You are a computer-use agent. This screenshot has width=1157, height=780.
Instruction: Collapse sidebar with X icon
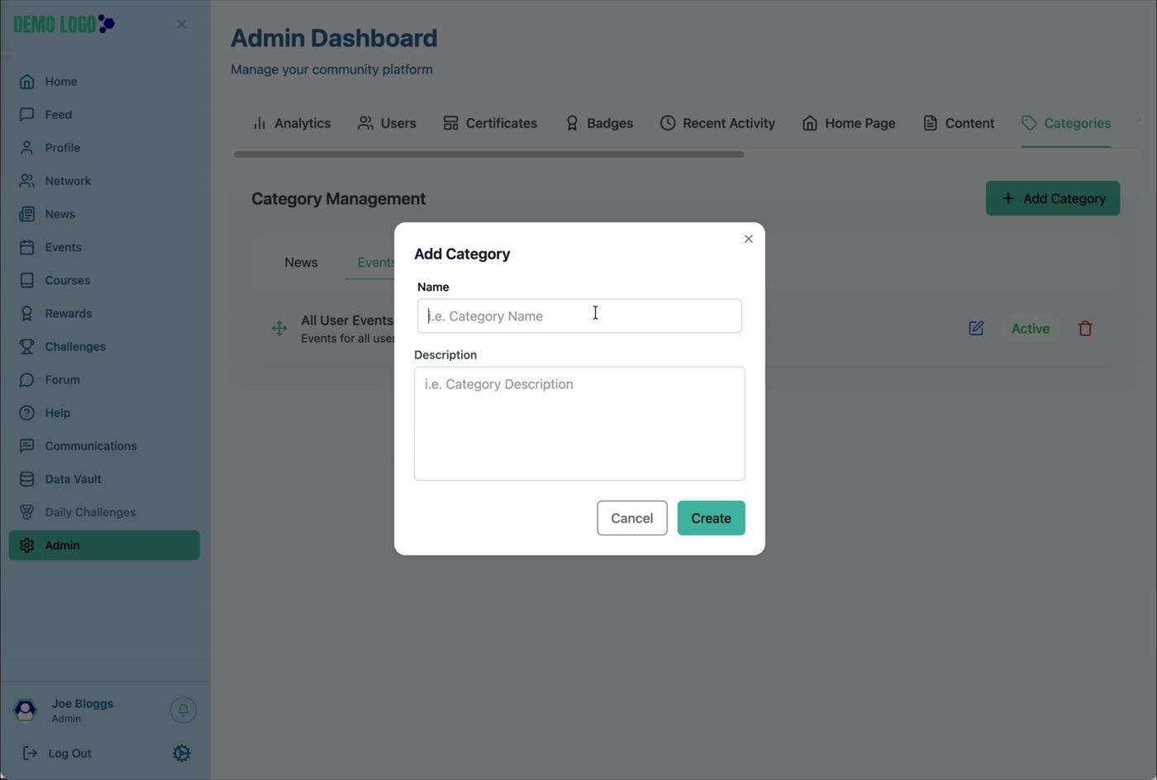pos(182,25)
